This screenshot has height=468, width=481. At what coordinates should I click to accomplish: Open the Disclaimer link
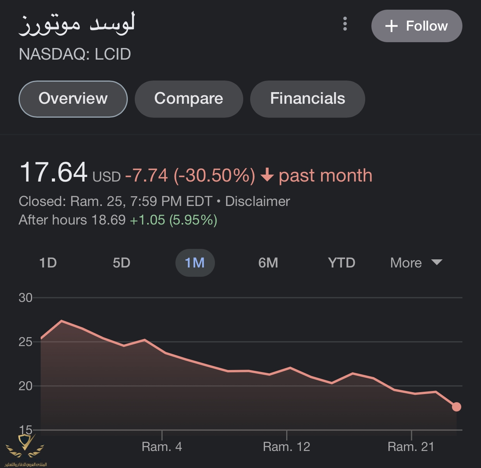click(258, 201)
